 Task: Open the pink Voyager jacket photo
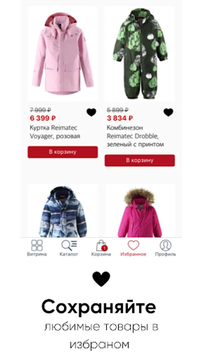(x=63, y=54)
